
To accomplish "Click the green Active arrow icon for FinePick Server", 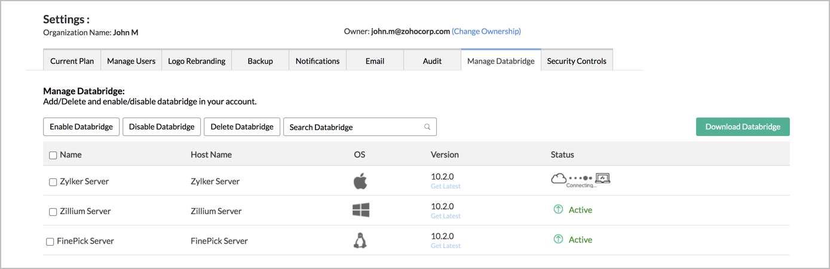I will pos(558,239).
